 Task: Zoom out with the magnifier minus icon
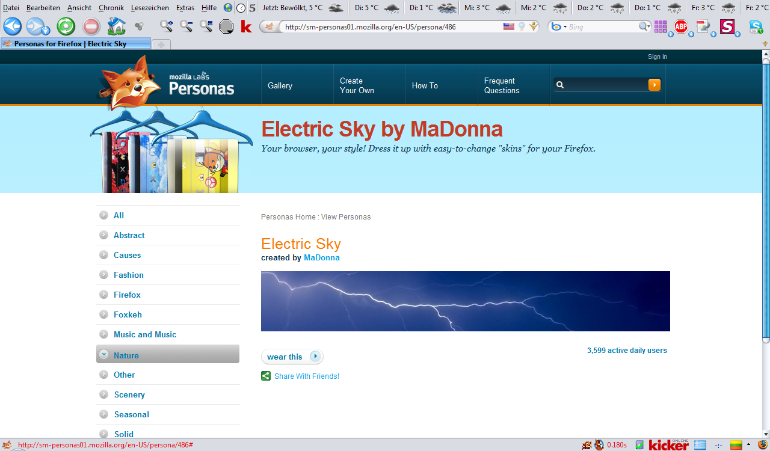186,26
